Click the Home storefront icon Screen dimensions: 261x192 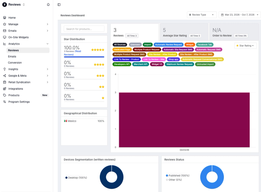click(5, 18)
